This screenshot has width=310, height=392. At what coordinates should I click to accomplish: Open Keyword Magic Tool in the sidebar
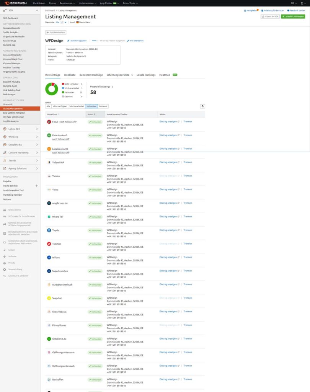(x=13, y=59)
